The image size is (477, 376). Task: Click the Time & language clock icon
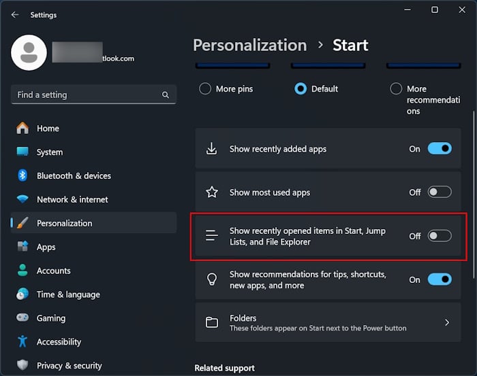pos(22,294)
